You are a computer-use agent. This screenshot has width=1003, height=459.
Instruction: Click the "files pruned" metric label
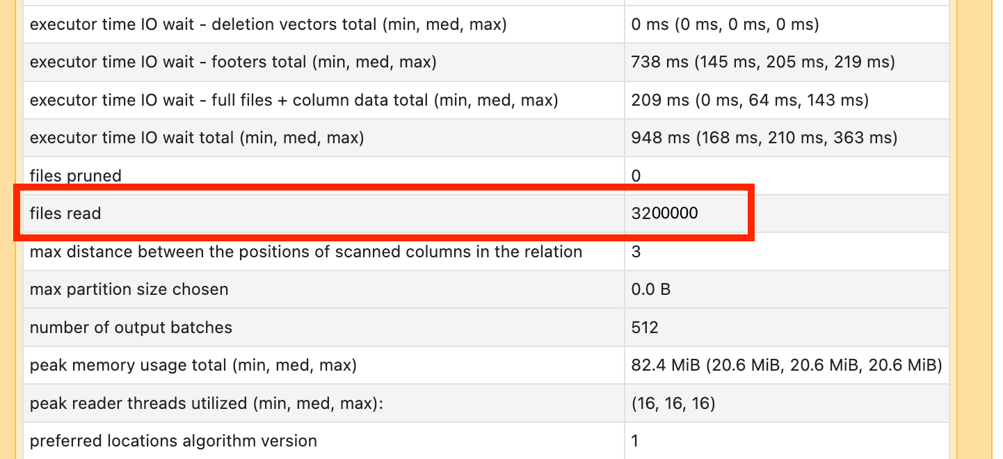(75, 176)
